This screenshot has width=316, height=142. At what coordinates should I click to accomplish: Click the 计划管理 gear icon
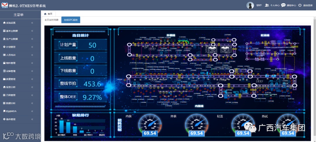[x=4, y=47]
